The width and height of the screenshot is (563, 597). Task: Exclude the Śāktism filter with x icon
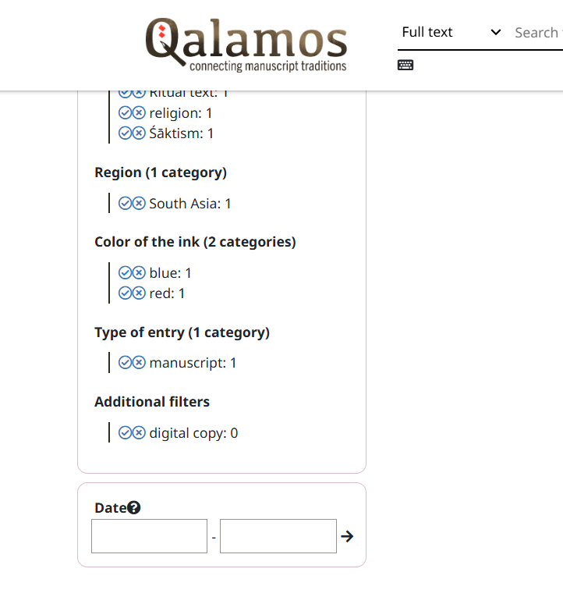point(139,133)
